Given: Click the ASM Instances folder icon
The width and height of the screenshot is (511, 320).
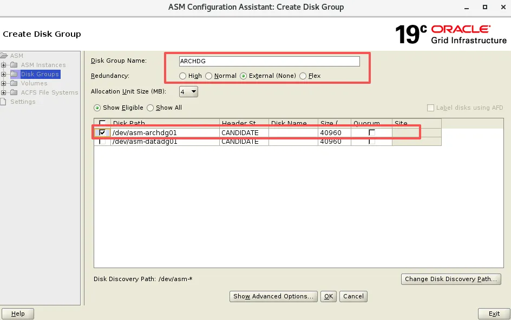Looking at the screenshot, I should 14,65.
